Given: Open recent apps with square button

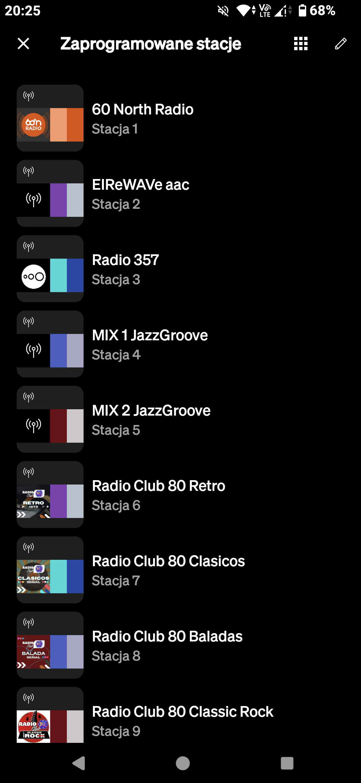Looking at the screenshot, I should tap(287, 763).
